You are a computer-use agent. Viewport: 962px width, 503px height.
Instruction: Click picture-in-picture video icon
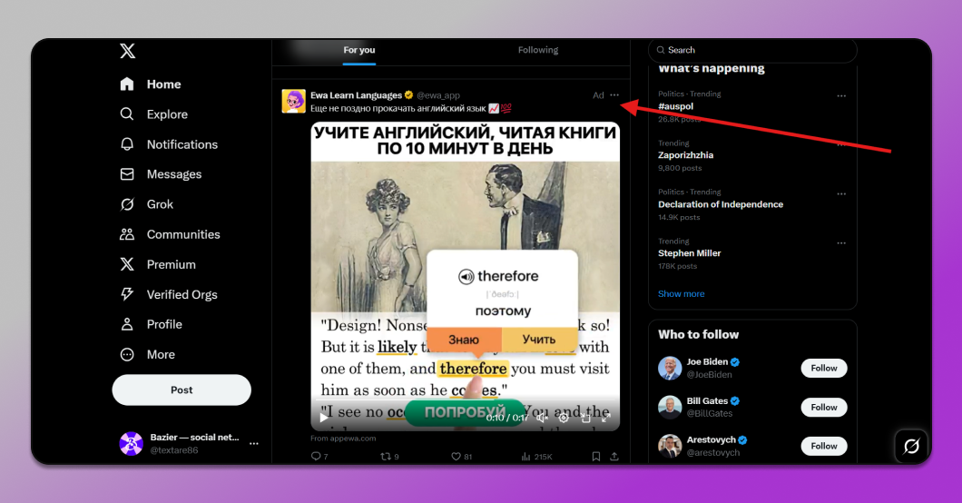[x=585, y=418]
